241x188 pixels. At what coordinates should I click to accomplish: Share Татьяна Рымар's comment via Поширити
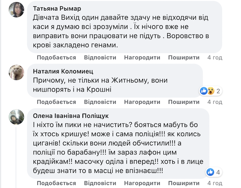(184, 58)
